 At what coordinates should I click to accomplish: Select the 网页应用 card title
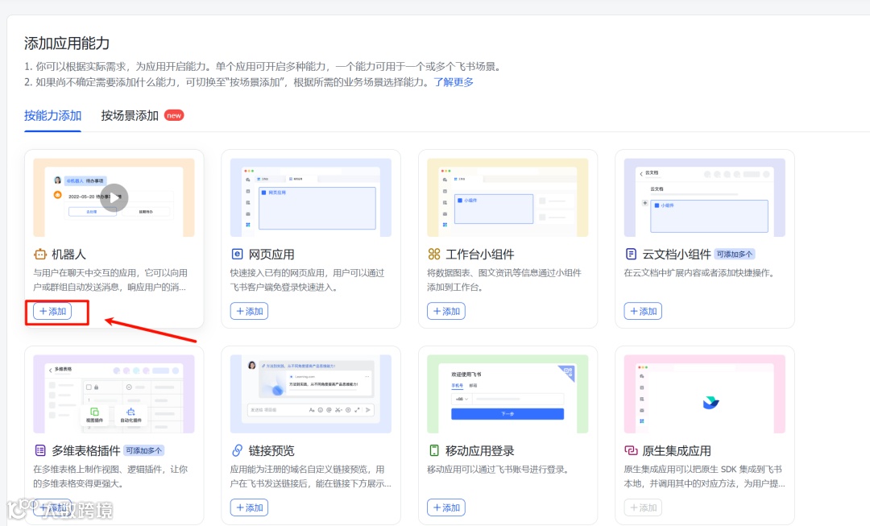271,254
